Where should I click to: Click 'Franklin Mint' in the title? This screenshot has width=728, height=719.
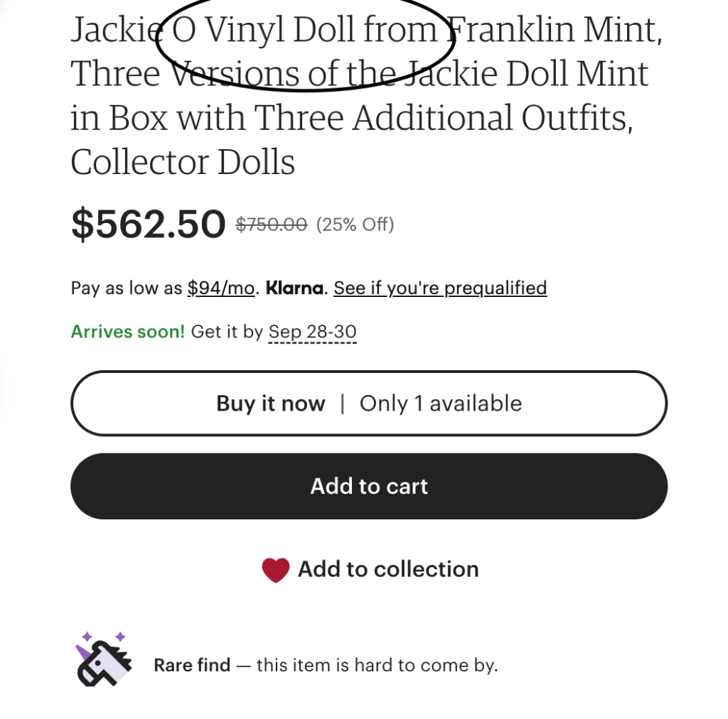553,31
